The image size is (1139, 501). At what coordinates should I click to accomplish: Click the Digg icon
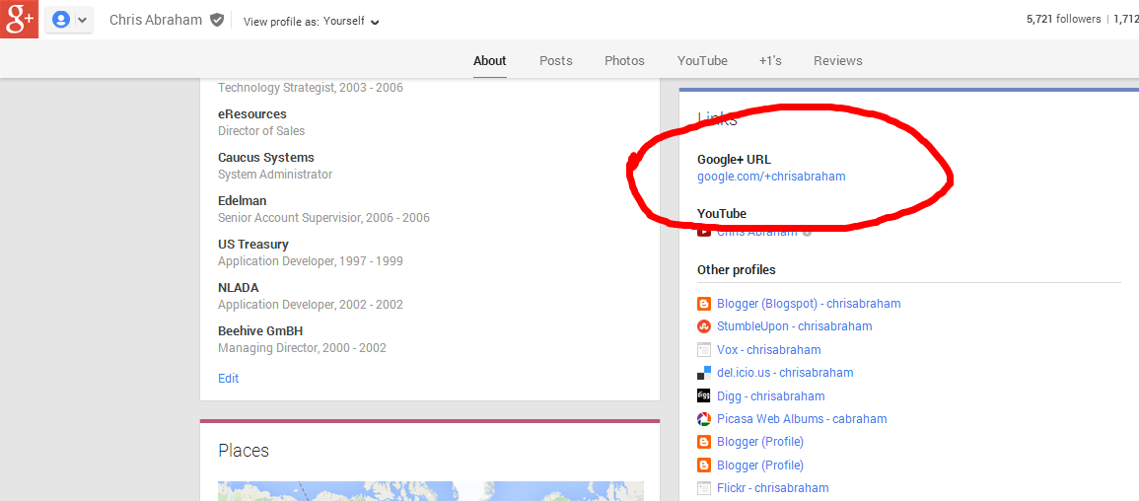click(x=704, y=396)
